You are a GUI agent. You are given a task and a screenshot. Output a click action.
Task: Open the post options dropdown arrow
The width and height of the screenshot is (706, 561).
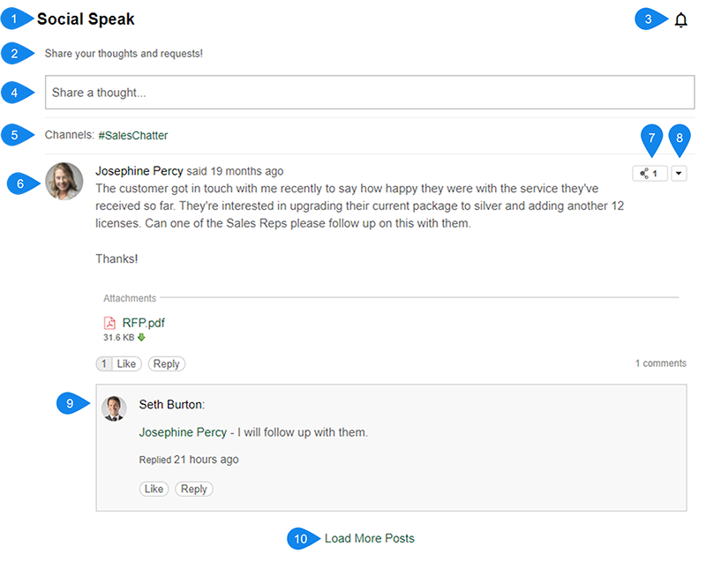click(679, 174)
